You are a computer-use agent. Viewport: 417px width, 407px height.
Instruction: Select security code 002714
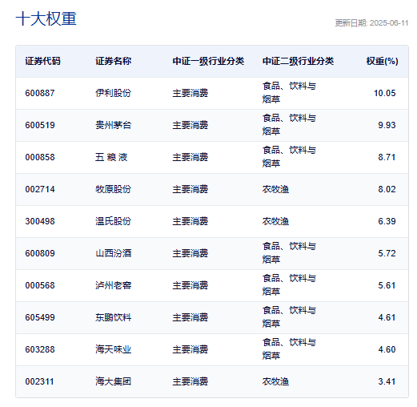(x=40, y=189)
